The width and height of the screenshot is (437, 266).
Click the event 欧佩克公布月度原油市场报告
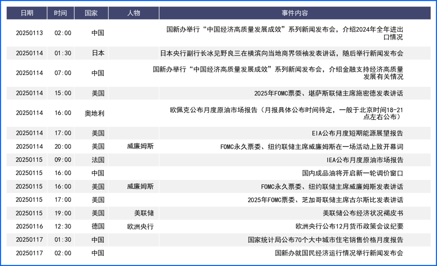[286, 113]
